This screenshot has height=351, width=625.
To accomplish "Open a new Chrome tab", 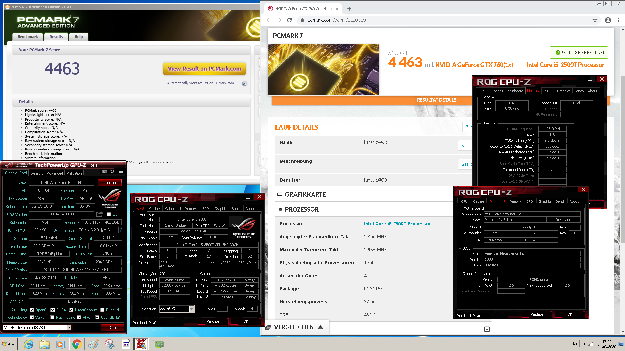I will [349, 9].
